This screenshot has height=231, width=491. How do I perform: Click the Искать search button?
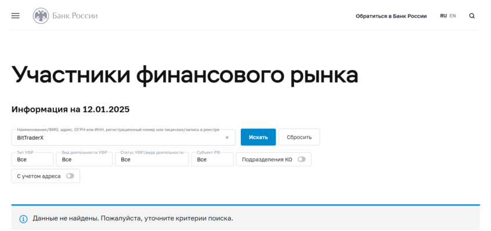(258, 137)
